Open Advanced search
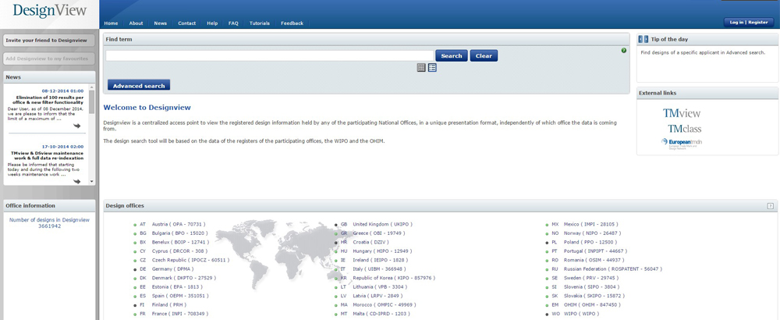 coord(139,86)
